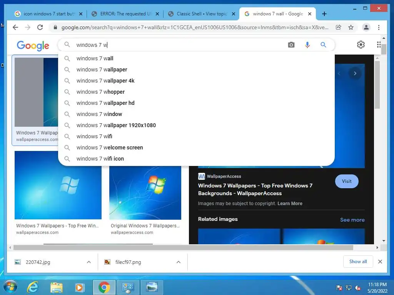Click the Visit button

(x=347, y=181)
